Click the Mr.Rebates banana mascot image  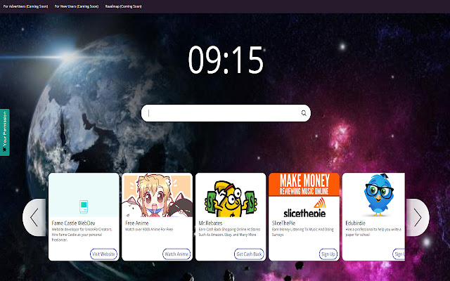point(231,198)
